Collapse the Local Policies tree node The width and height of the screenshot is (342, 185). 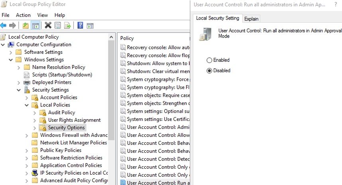pyautogui.click(x=27, y=105)
